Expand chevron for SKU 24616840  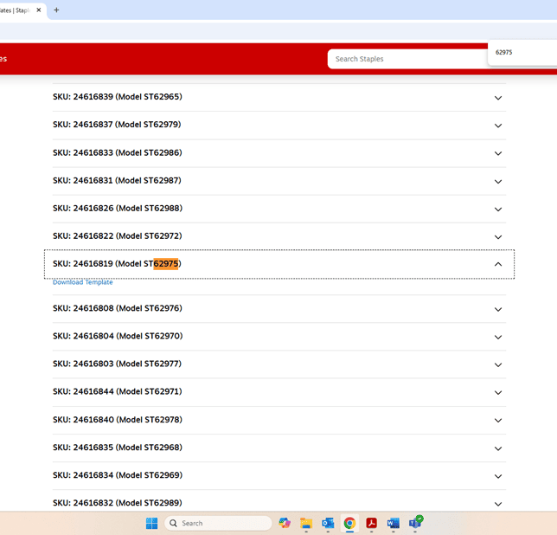498,420
